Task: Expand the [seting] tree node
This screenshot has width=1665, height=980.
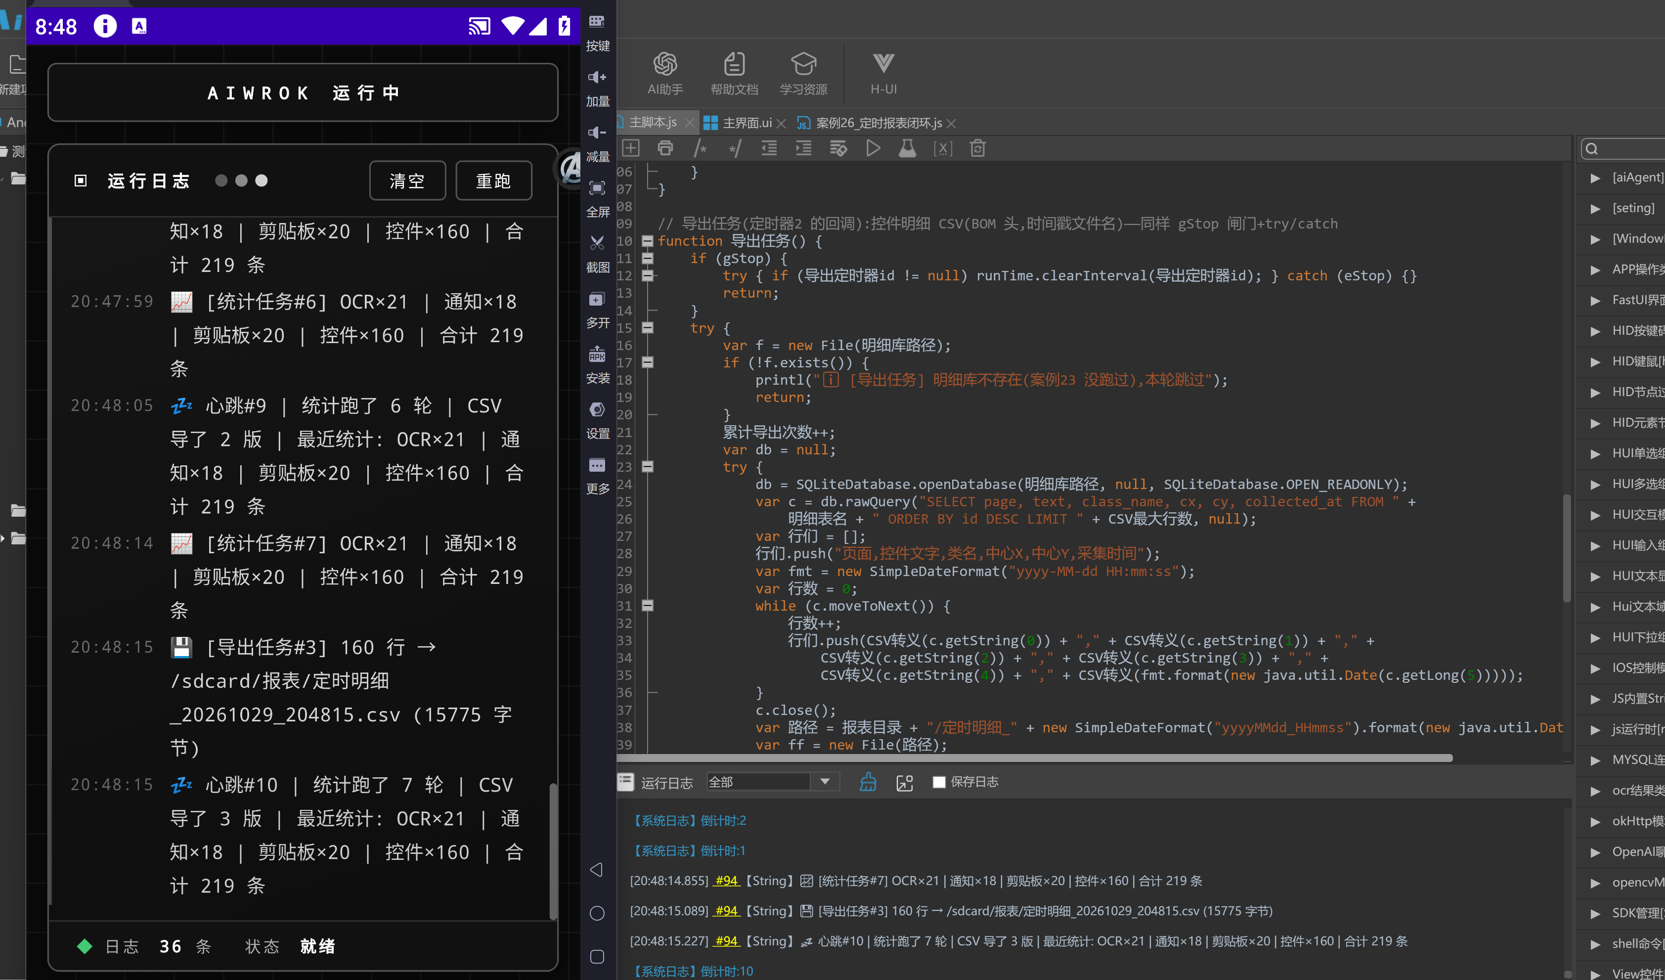Action: [x=1595, y=209]
